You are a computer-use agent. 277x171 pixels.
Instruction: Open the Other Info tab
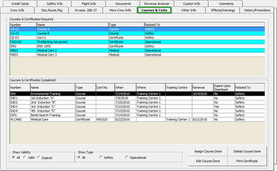pos(189,10)
